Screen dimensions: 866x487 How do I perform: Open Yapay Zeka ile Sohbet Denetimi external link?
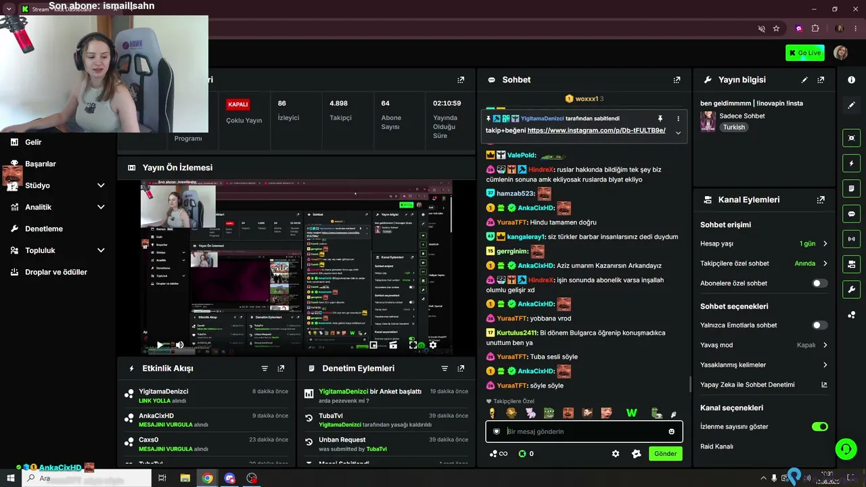(824, 385)
